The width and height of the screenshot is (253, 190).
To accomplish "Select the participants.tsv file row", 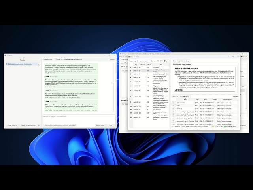I will 205,103.
